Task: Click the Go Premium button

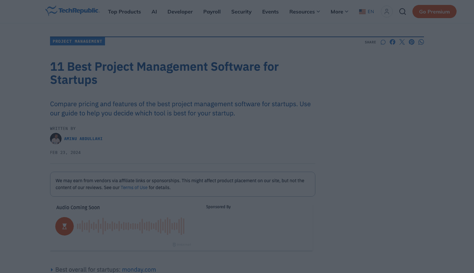Action: tap(434, 12)
